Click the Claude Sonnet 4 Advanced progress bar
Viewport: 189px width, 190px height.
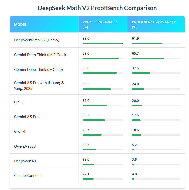[x=156, y=179]
